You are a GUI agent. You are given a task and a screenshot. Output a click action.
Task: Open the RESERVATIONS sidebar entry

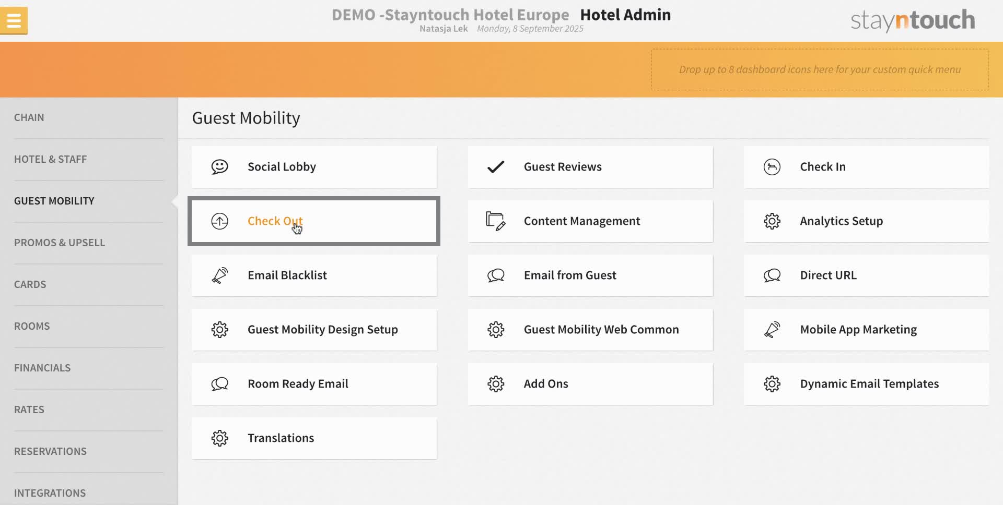(51, 451)
